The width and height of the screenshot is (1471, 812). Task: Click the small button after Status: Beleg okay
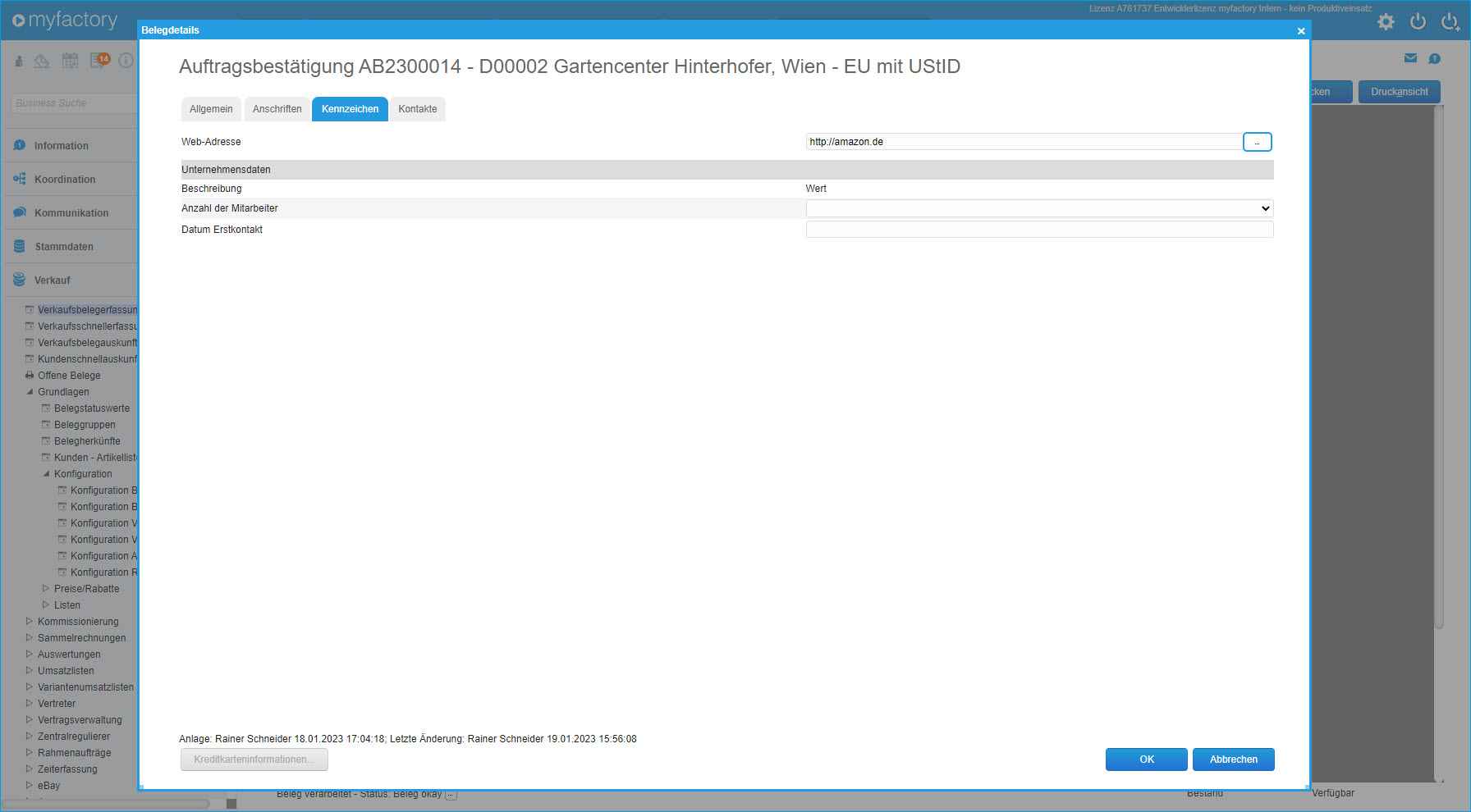pyautogui.click(x=451, y=795)
